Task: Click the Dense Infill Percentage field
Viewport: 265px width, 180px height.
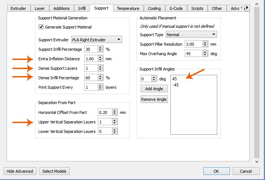Action: pos(91,78)
